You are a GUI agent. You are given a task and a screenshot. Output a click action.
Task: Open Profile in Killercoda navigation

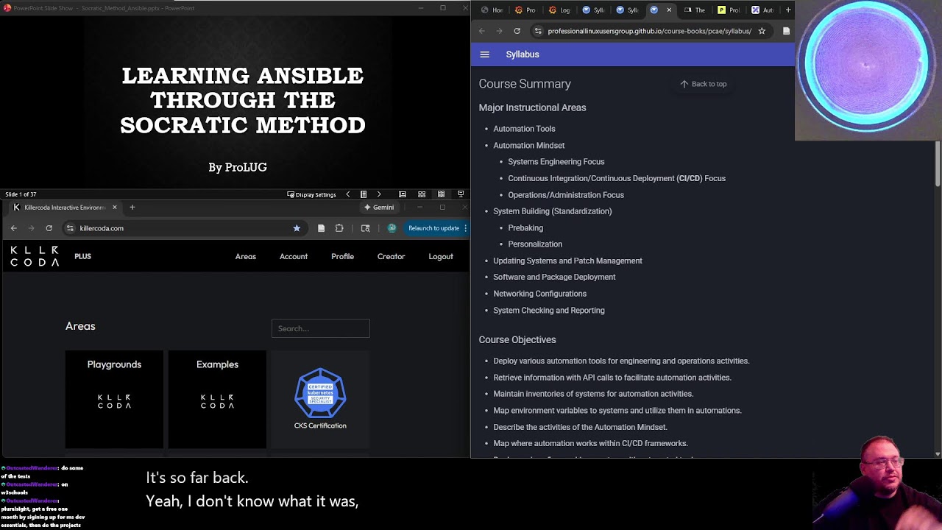(342, 256)
